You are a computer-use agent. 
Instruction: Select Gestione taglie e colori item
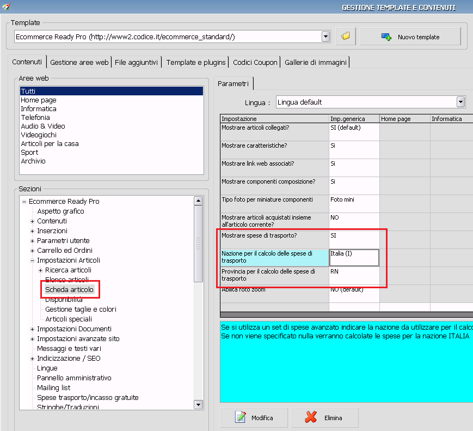[81, 309]
